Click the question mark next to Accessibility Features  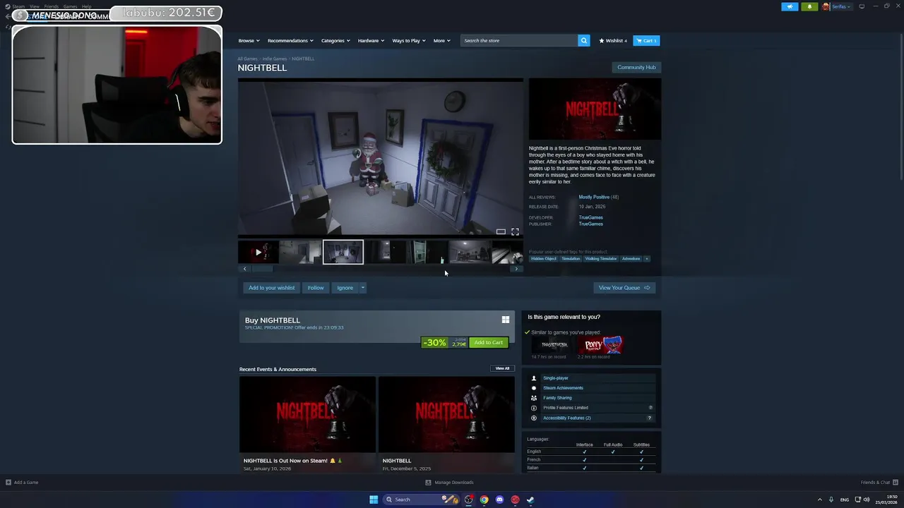coord(650,418)
